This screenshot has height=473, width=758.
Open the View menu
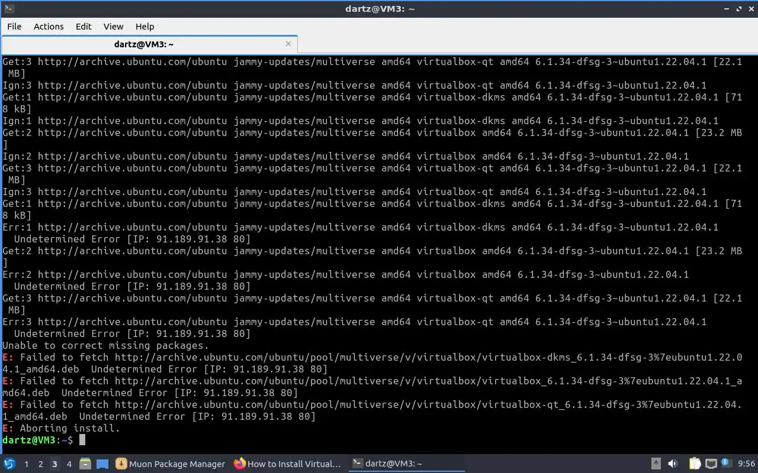point(114,27)
